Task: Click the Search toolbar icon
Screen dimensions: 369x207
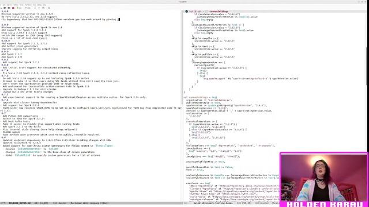Action: pos(49,8)
